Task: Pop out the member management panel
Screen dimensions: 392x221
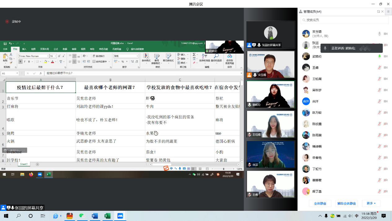Action: point(378,11)
